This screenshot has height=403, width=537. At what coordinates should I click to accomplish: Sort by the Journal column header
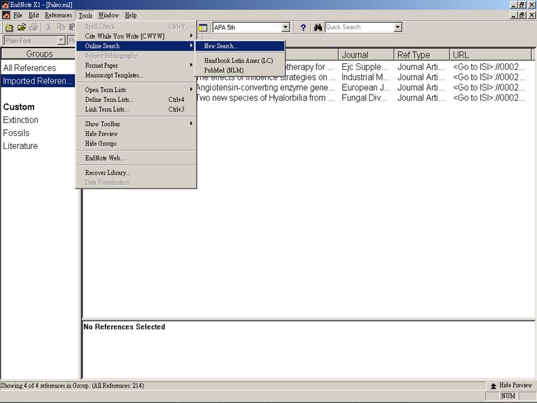[366, 55]
